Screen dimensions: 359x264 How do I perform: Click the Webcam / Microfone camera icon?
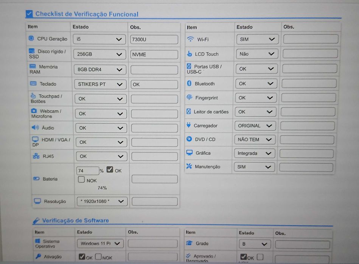coord(34,111)
